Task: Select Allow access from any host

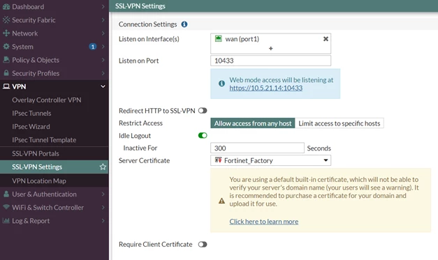Action: point(253,123)
